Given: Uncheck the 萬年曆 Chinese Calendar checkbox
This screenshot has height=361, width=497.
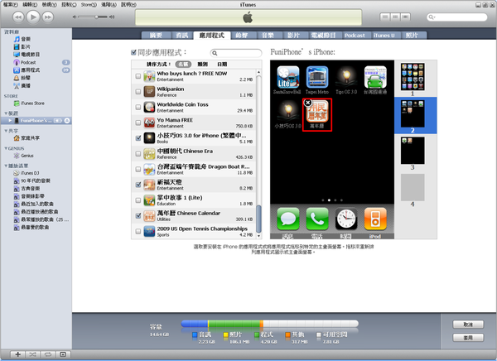Looking at the screenshot, I should (x=138, y=216).
